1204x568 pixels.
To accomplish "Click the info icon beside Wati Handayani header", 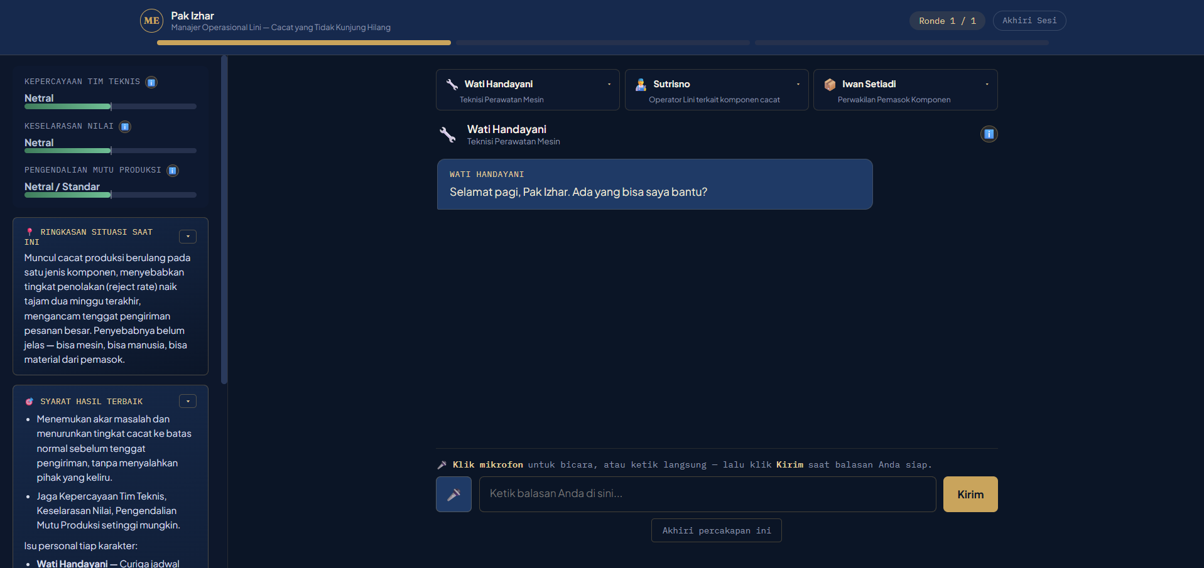I will point(989,134).
